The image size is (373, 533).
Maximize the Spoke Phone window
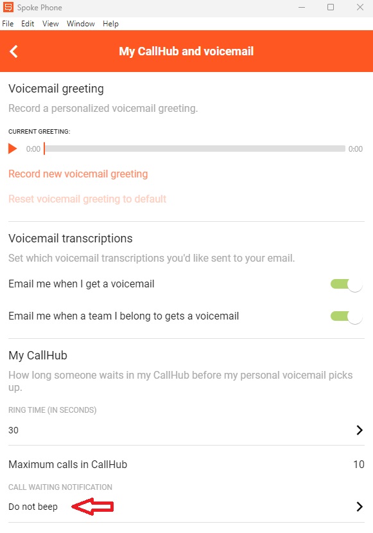click(x=330, y=7)
